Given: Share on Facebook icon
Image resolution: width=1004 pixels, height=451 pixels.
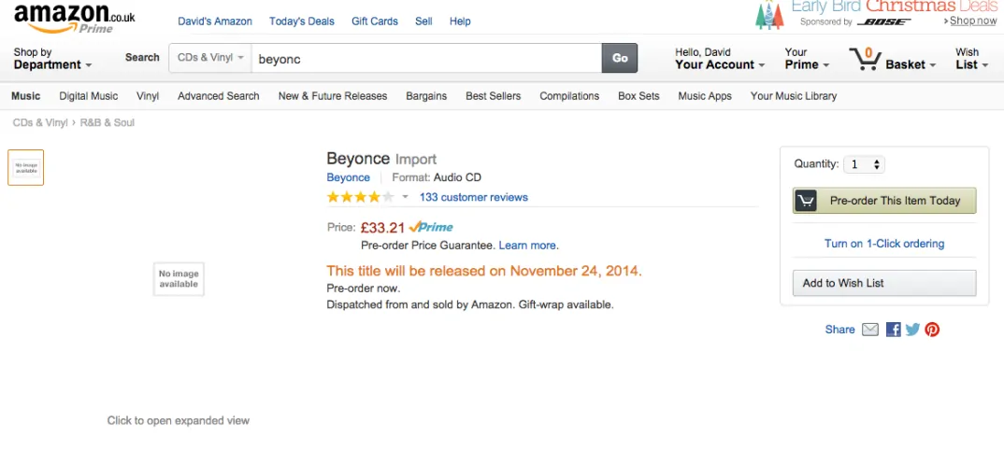Looking at the screenshot, I should (894, 330).
